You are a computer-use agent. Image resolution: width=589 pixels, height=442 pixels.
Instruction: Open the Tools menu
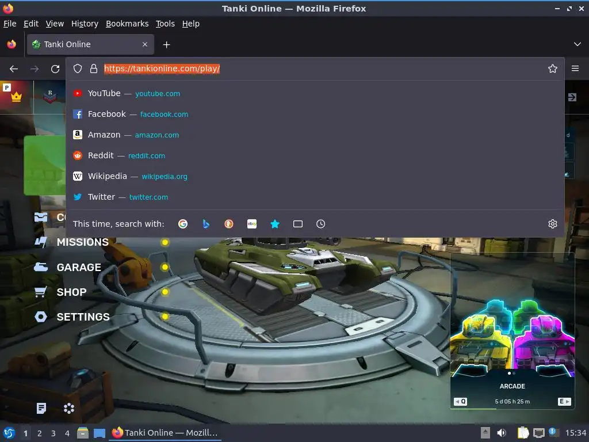(165, 24)
